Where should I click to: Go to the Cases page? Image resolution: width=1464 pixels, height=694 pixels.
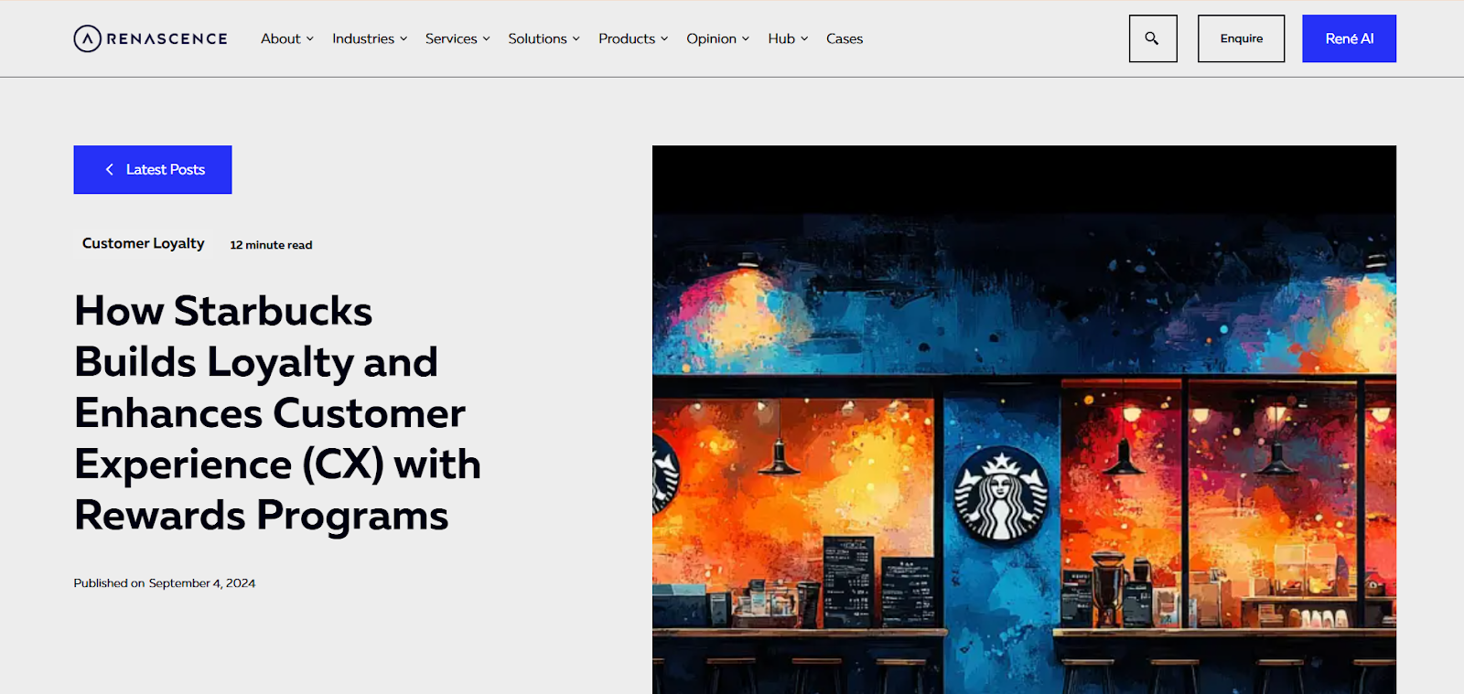[x=845, y=38]
